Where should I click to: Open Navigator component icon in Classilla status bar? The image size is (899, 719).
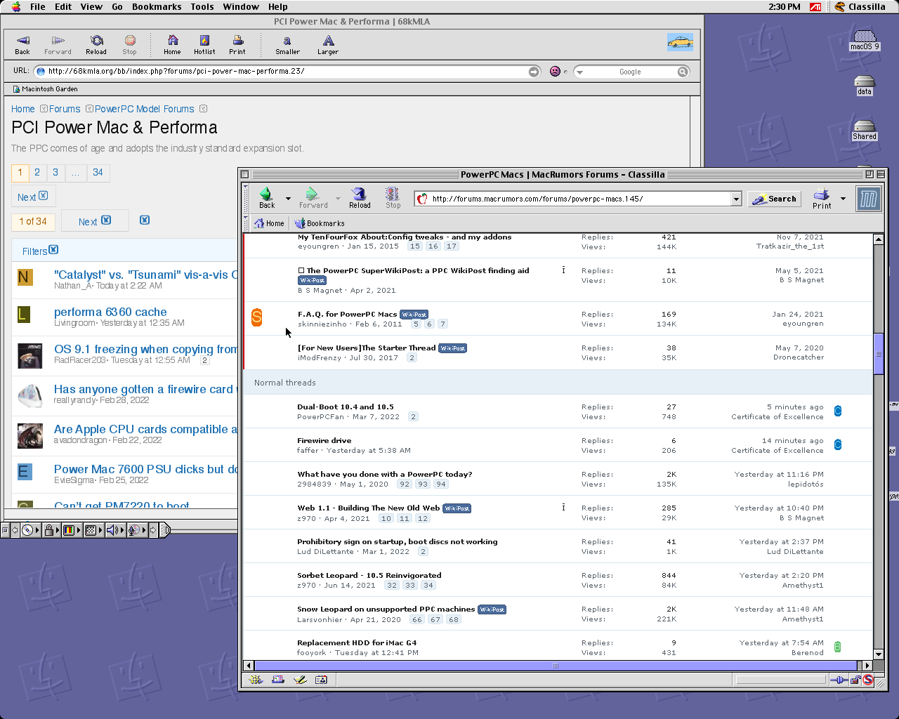[256, 680]
